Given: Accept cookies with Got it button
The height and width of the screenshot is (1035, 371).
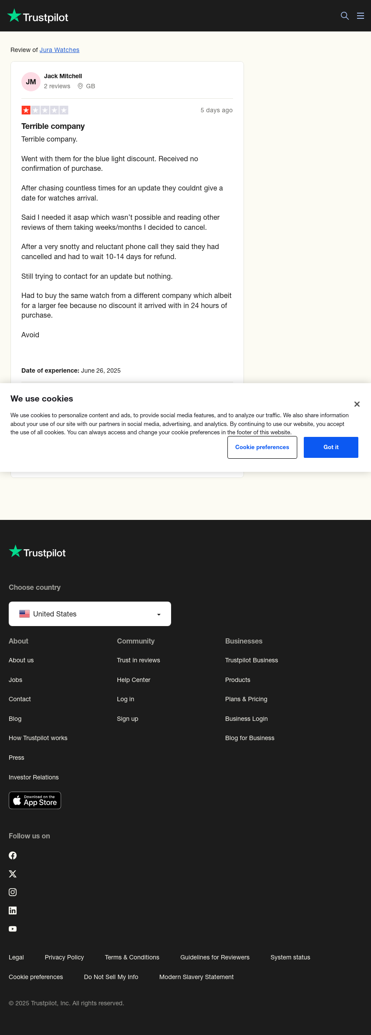Looking at the screenshot, I should [331, 447].
